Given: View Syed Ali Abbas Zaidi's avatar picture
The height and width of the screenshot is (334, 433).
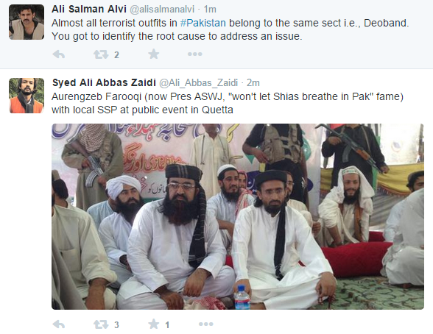Looking at the screenshot, I should pos(27,96).
